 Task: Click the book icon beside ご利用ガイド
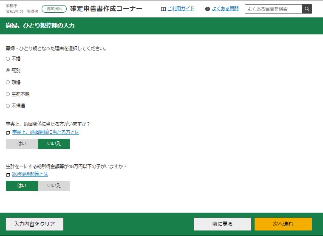pyautogui.click(x=163, y=9)
